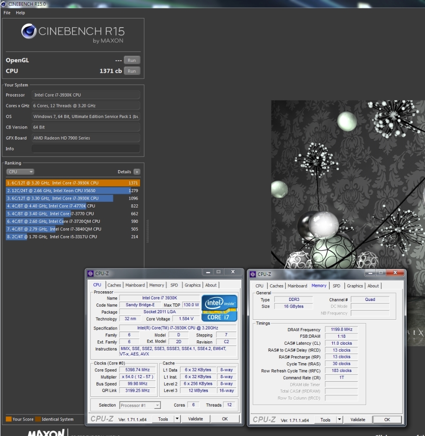Run the OpenGL benchmark
Image resolution: width=425 pixels, height=436 pixels.
pos(132,60)
